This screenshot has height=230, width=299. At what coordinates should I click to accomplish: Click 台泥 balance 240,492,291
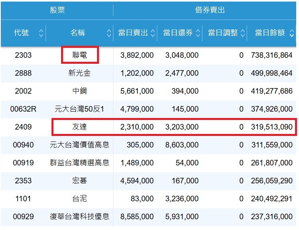tap(271, 199)
